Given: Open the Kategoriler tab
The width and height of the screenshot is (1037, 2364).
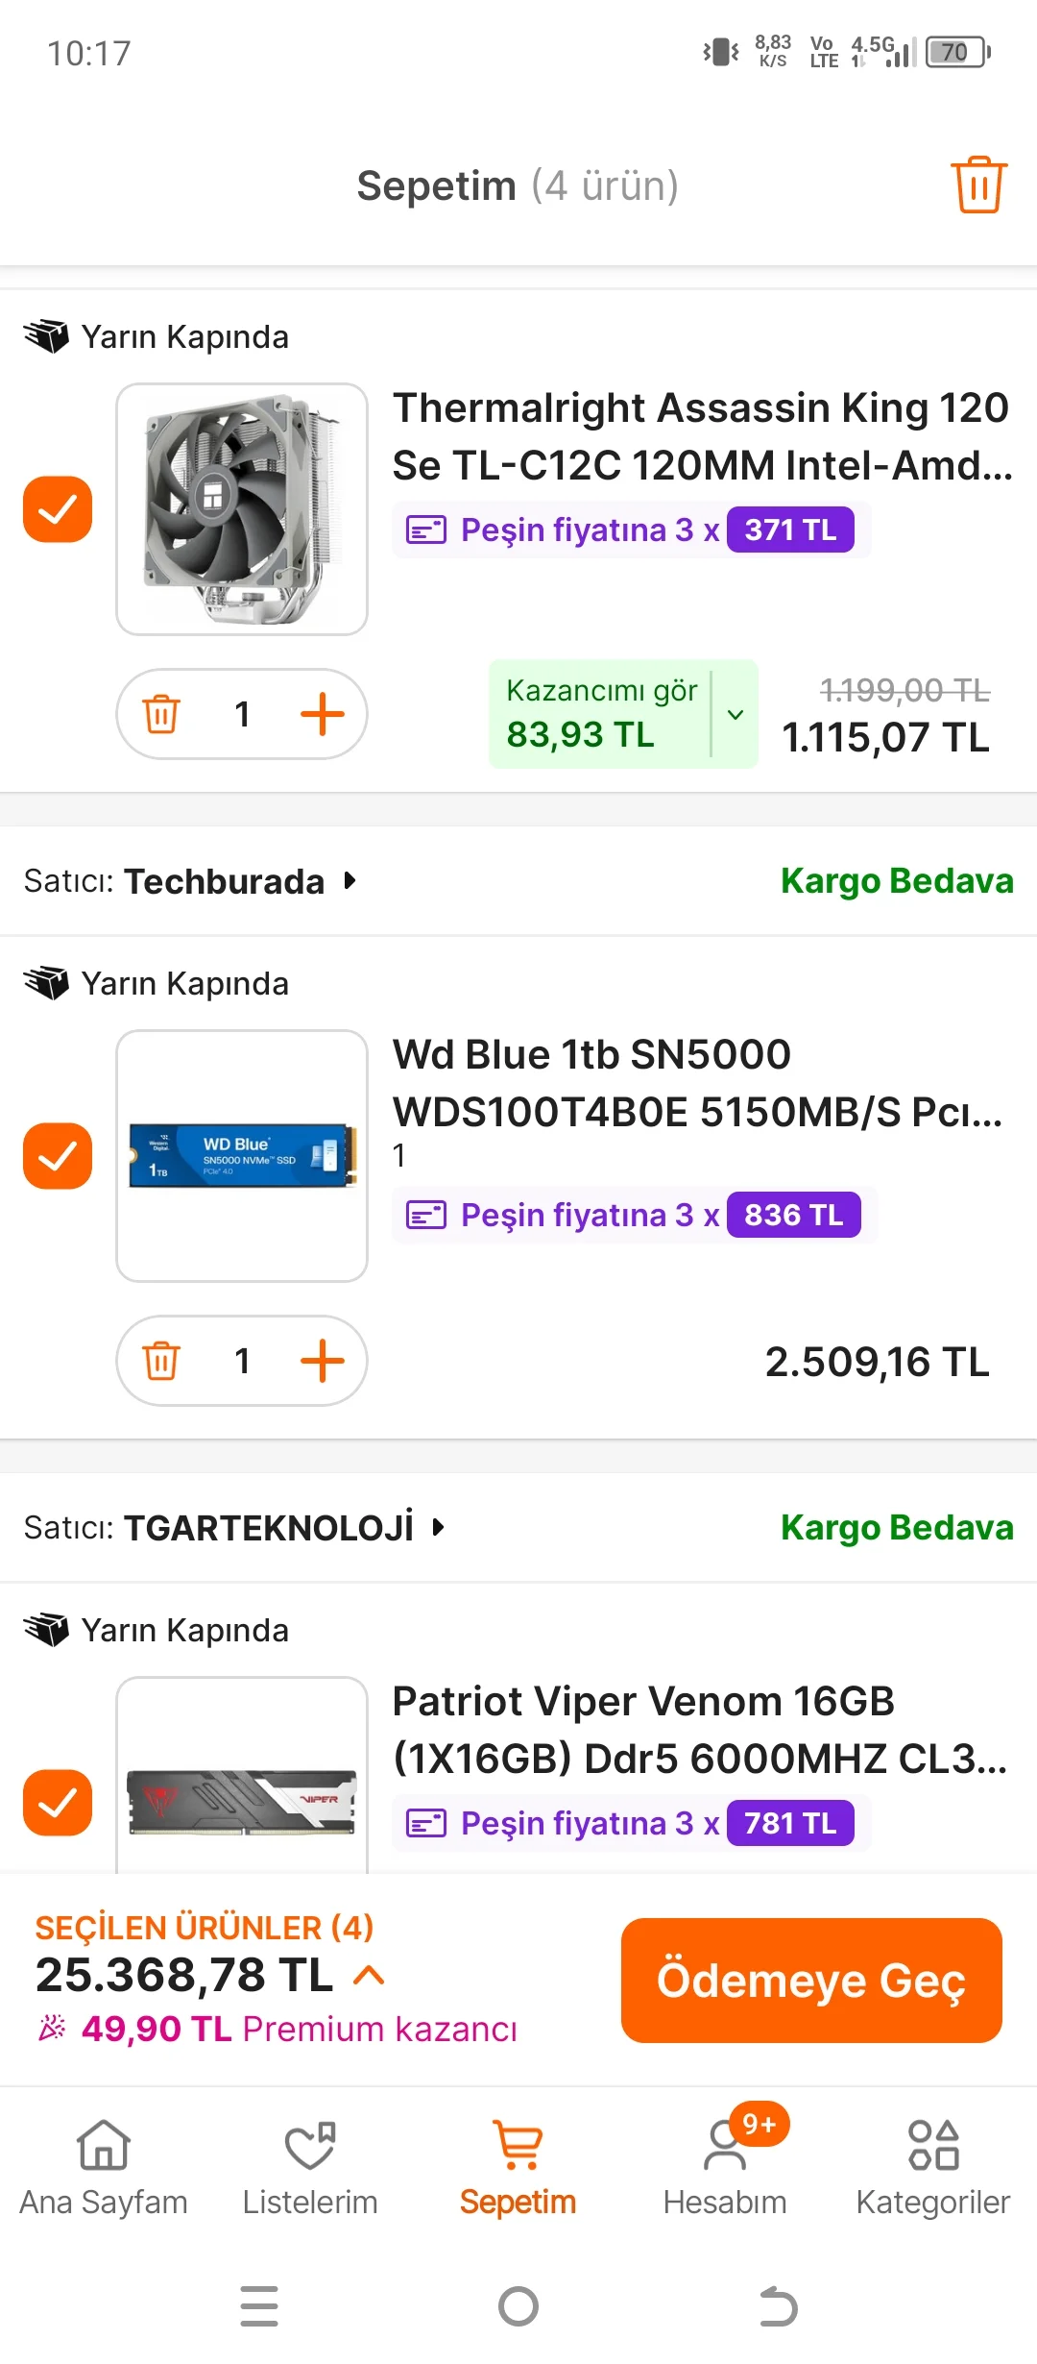Looking at the screenshot, I should (x=933, y=2162).
